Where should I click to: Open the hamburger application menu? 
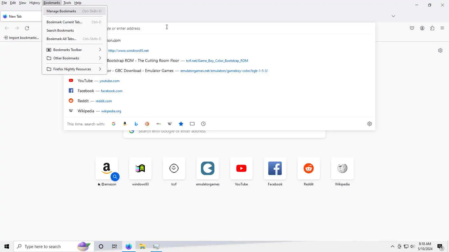click(442, 28)
